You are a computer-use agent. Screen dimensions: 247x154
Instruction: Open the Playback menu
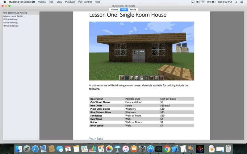pyautogui.click(x=70, y=2)
